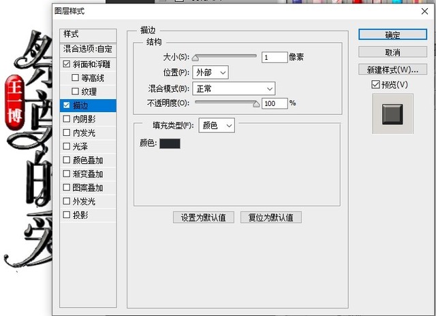Click 设置为默认值 button

(204, 217)
